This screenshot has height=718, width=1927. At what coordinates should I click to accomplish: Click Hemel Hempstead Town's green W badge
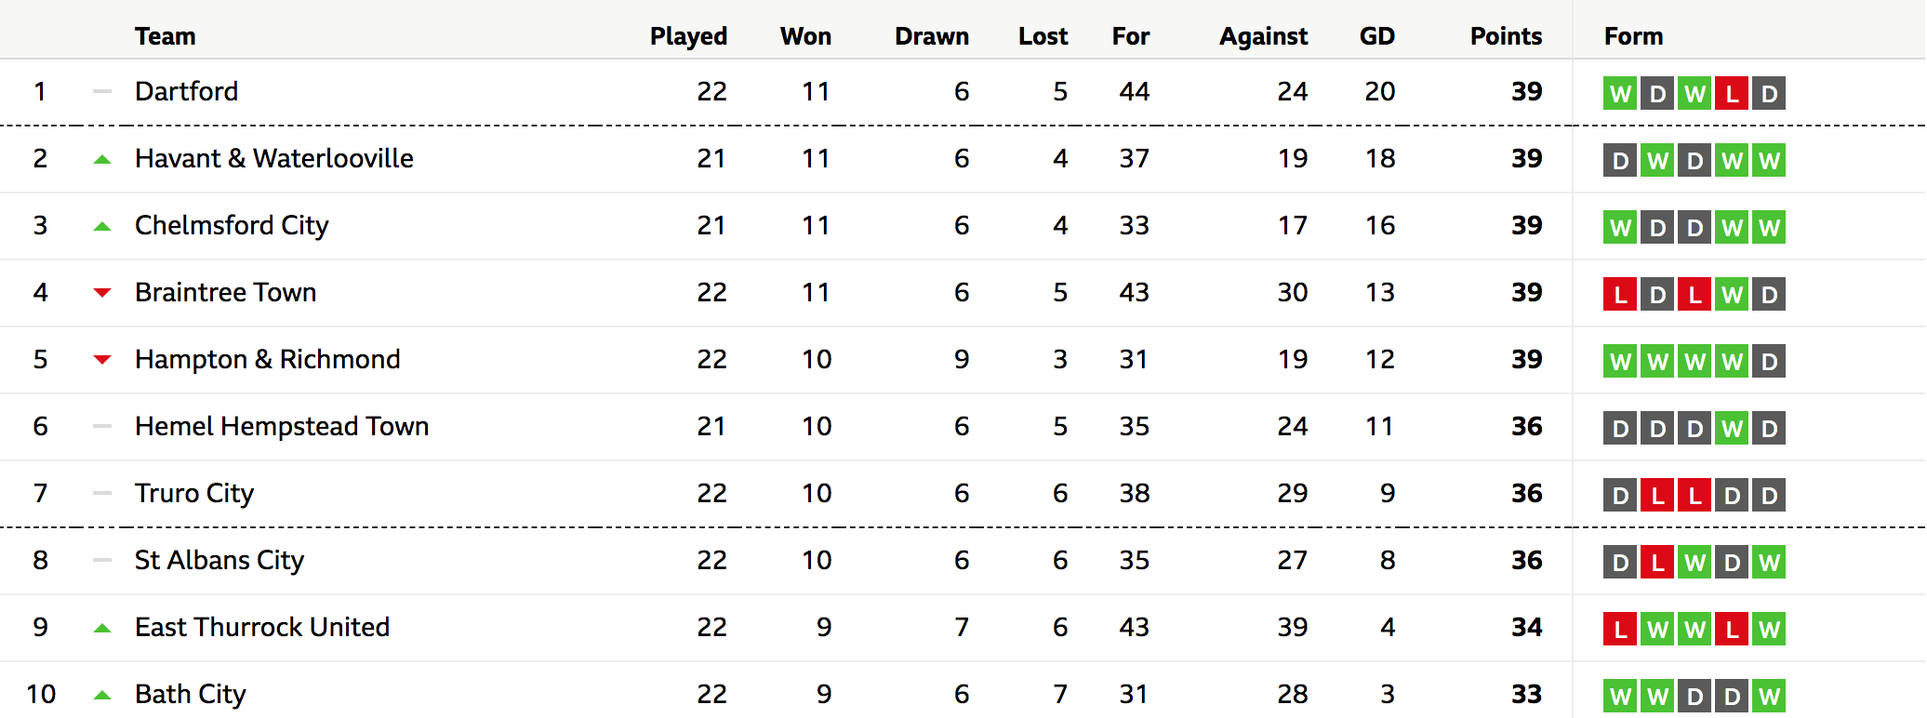1732,428
